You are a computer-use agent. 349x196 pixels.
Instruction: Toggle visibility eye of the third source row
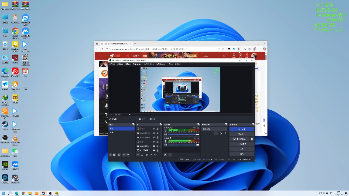coord(154,138)
